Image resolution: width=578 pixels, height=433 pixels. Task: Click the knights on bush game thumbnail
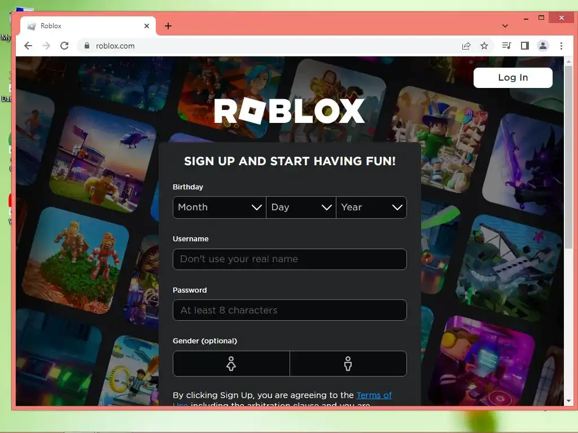(x=76, y=260)
